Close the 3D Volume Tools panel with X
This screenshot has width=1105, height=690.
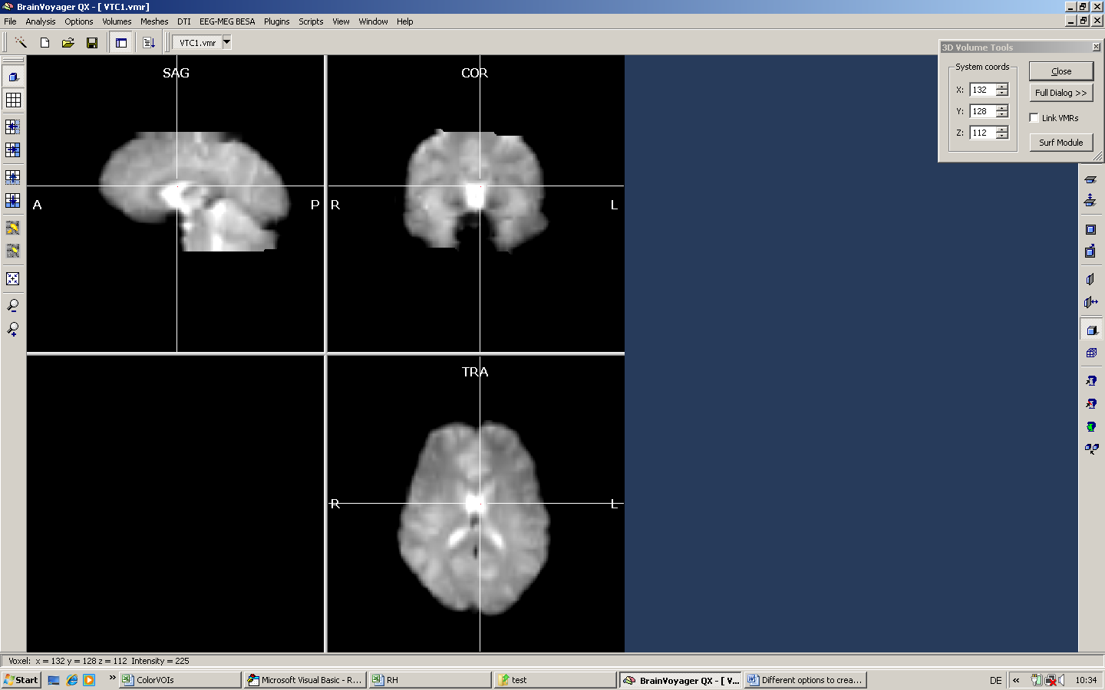pyautogui.click(x=1096, y=48)
